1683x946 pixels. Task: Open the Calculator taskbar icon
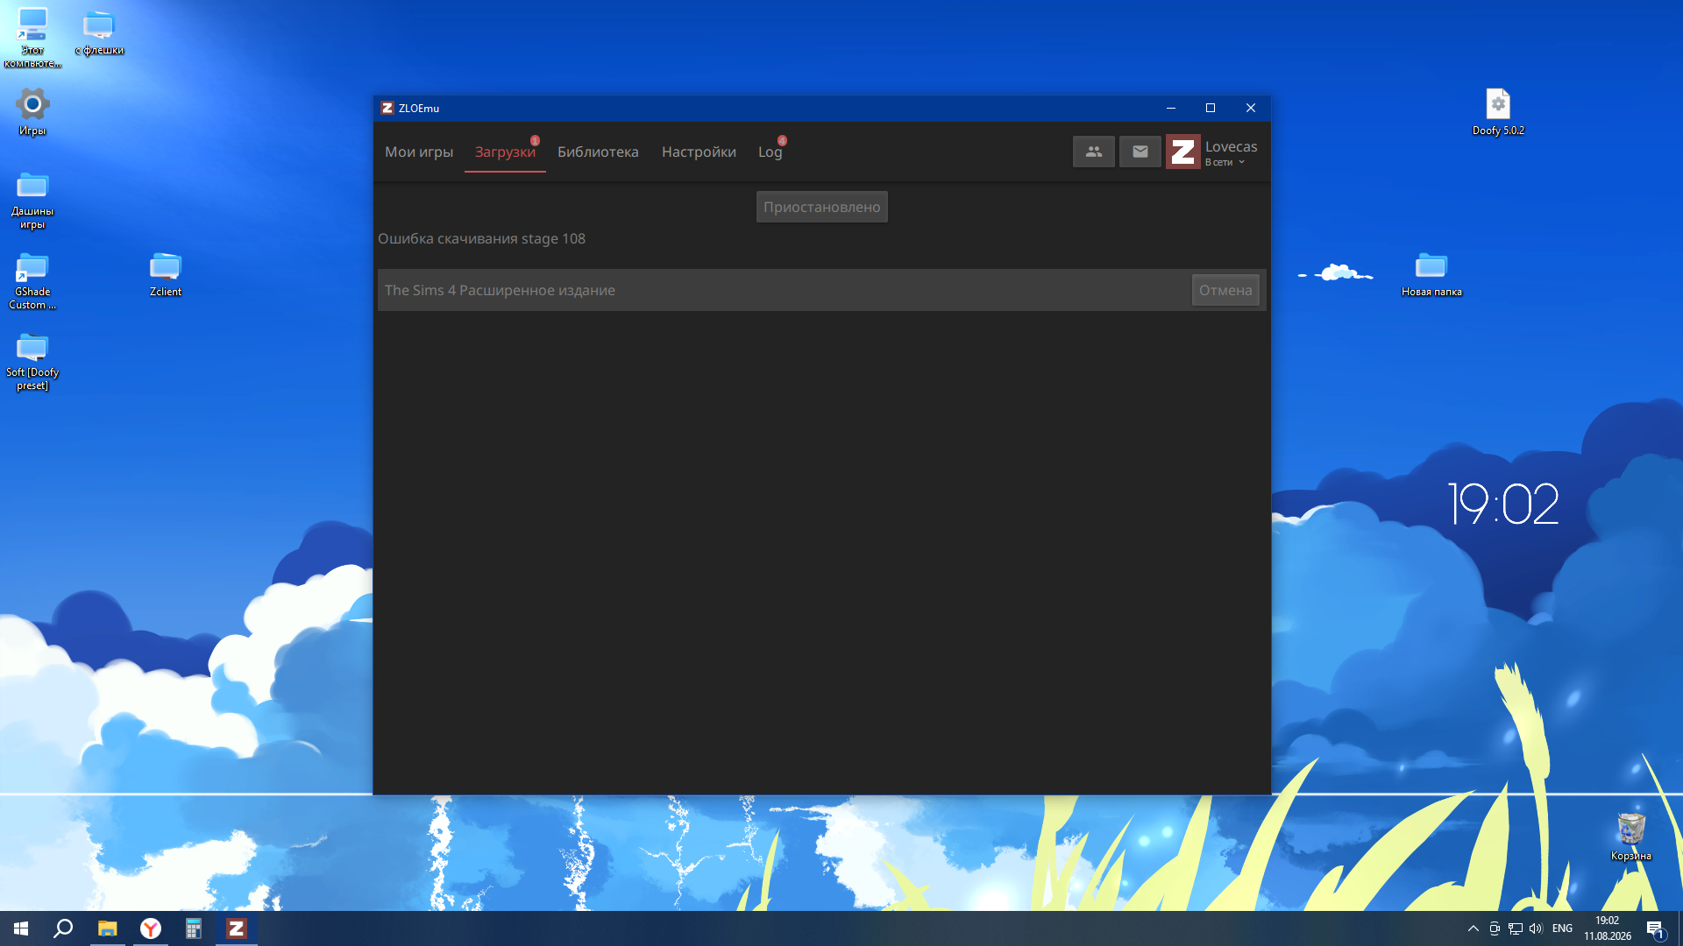pos(194,928)
